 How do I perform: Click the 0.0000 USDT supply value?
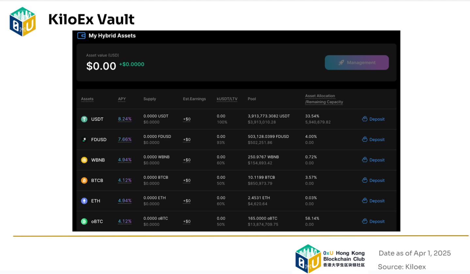[156, 116]
